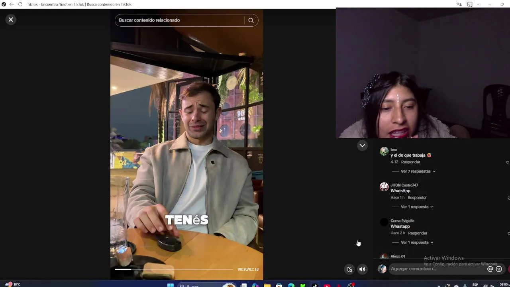Image resolution: width=510 pixels, height=287 pixels.
Task: Open the ESP language indicator
Action: click(x=475, y=285)
